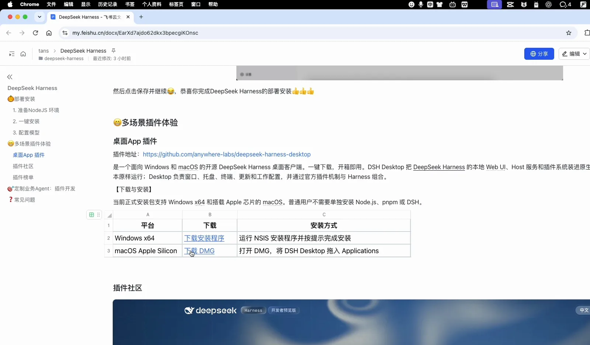This screenshot has width=590, height=345.
Task: Open the tab search dropdown arrow
Action: pyautogui.click(x=39, y=17)
